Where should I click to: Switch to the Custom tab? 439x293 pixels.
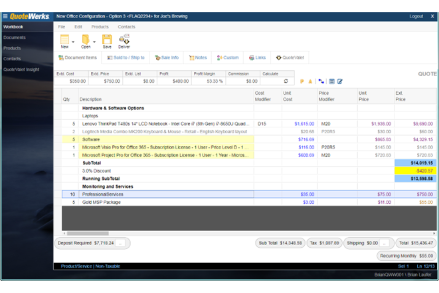(x=228, y=58)
